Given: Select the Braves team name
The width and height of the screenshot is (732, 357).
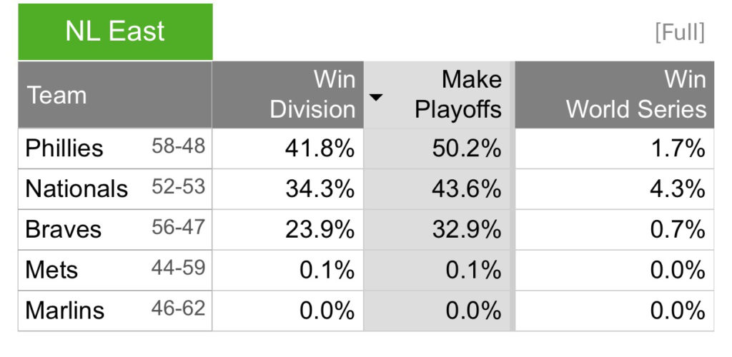Looking at the screenshot, I should [64, 230].
